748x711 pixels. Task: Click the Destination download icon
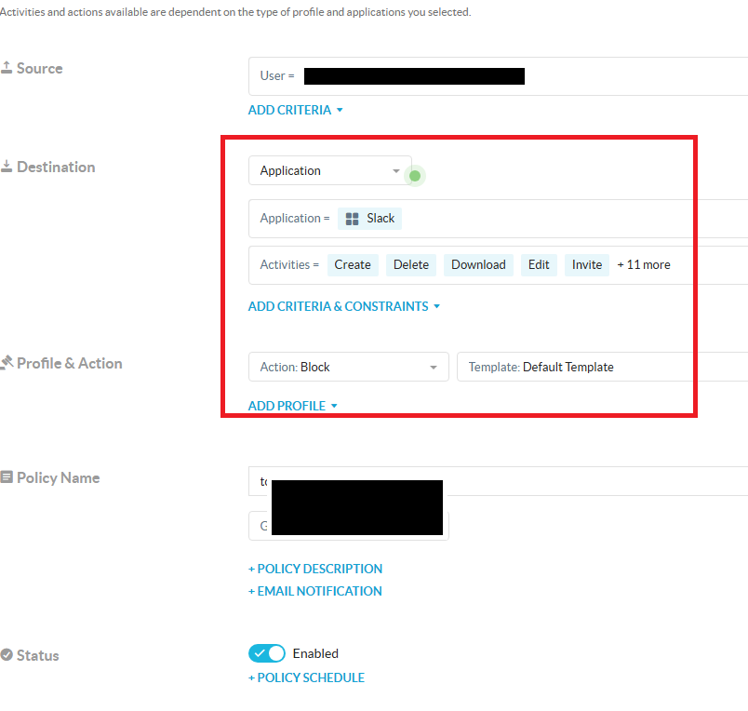pyautogui.click(x=7, y=167)
